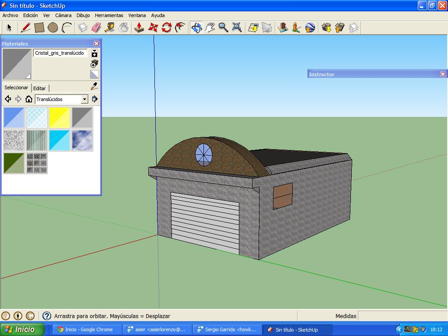
Task: Set material to default paint
Action: (94, 74)
